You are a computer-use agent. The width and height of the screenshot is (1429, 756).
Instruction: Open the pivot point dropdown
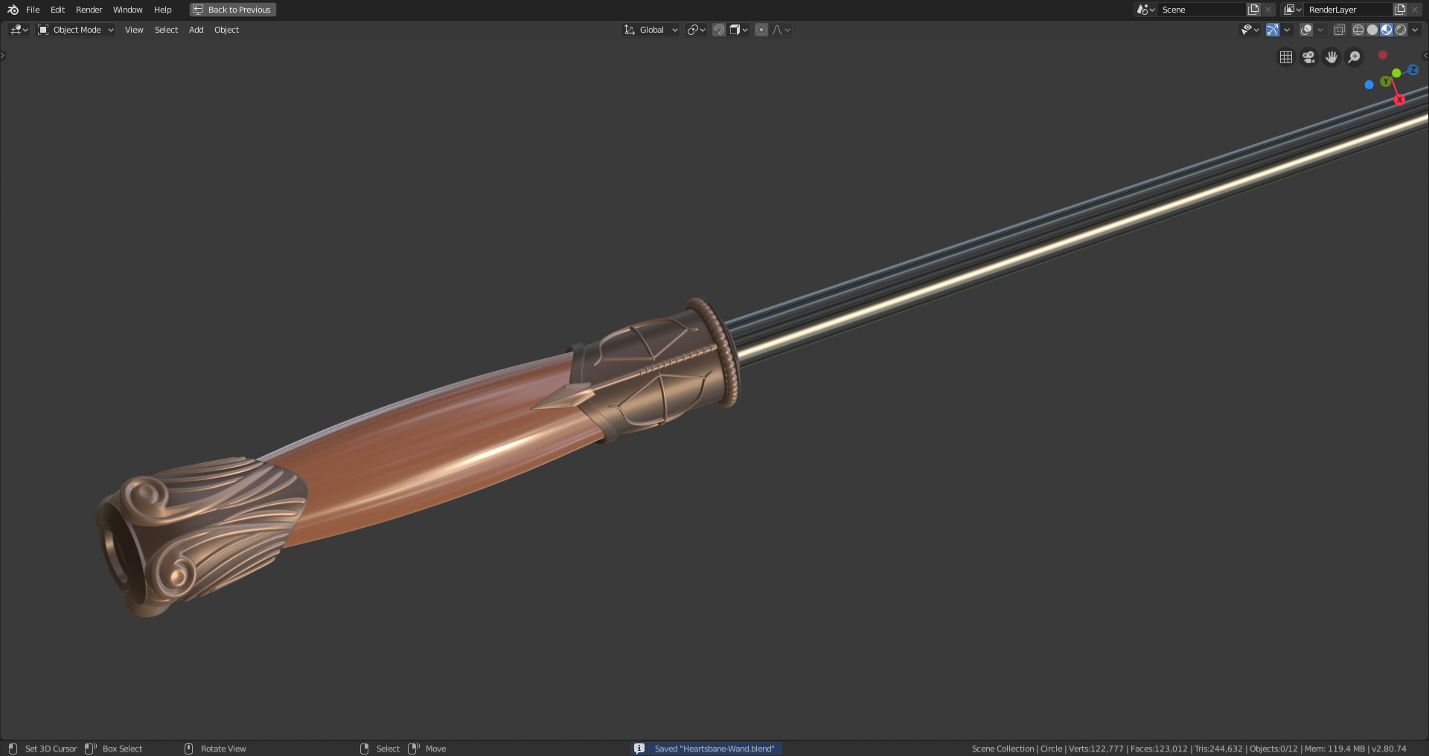[696, 30]
